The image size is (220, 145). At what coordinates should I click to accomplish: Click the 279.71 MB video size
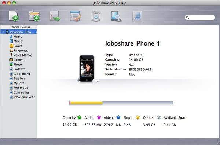[112, 125]
